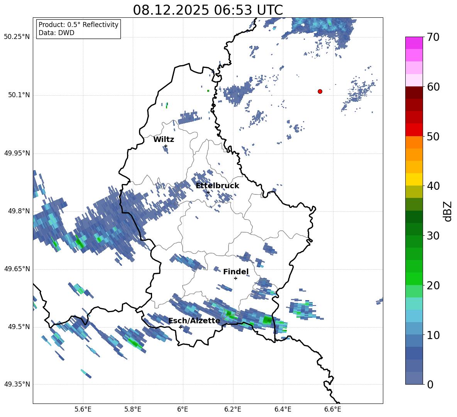
Task: Click the 49.65°N latitude label
Action: click(x=17, y=269)
